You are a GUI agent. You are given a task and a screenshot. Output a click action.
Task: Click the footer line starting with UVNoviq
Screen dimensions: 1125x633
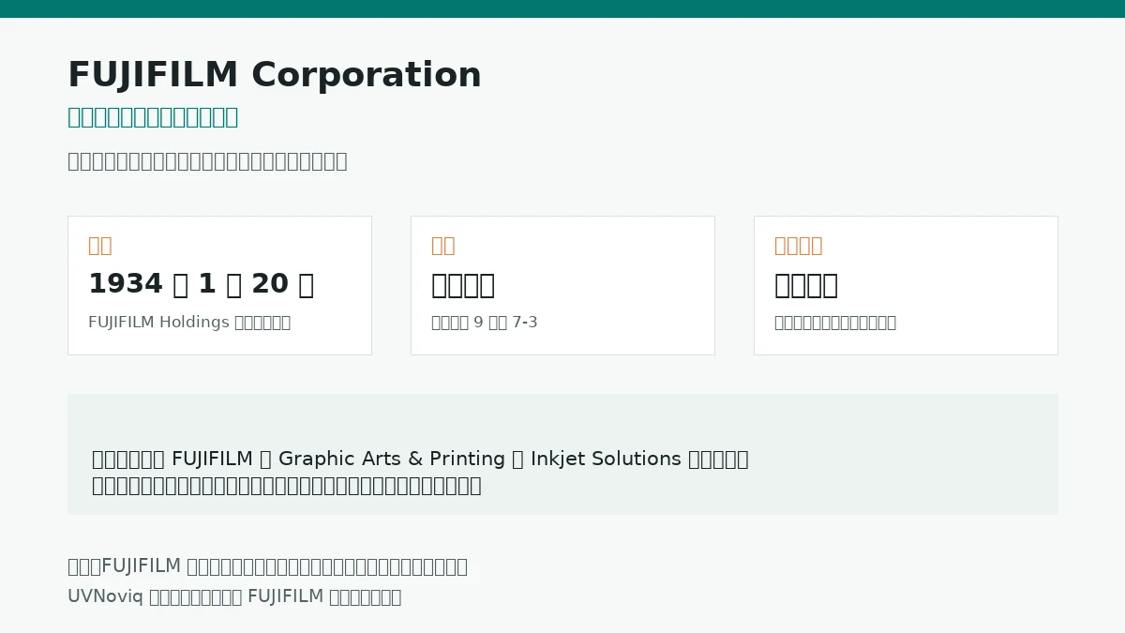pyautogui.click(x=234, y=596)
